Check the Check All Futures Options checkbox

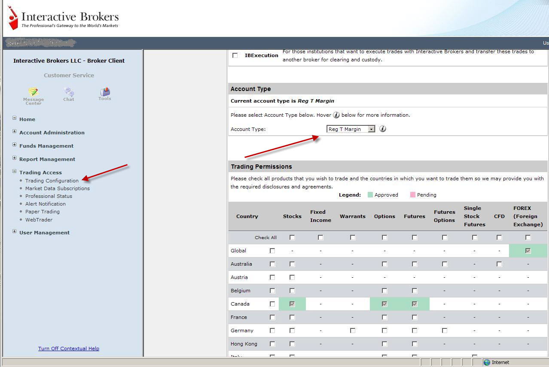pyautogui.click(x=445, y=237)
